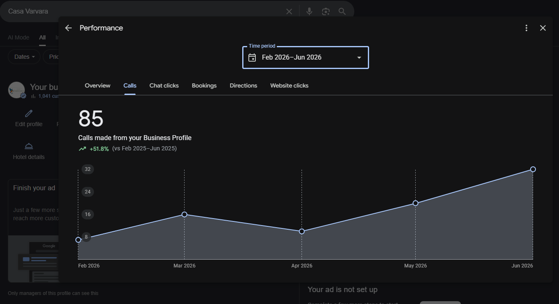Click the magnifier search icon
Image resolution: width=559 pixels, height=304 pixels.
click(x=342, y=12)
